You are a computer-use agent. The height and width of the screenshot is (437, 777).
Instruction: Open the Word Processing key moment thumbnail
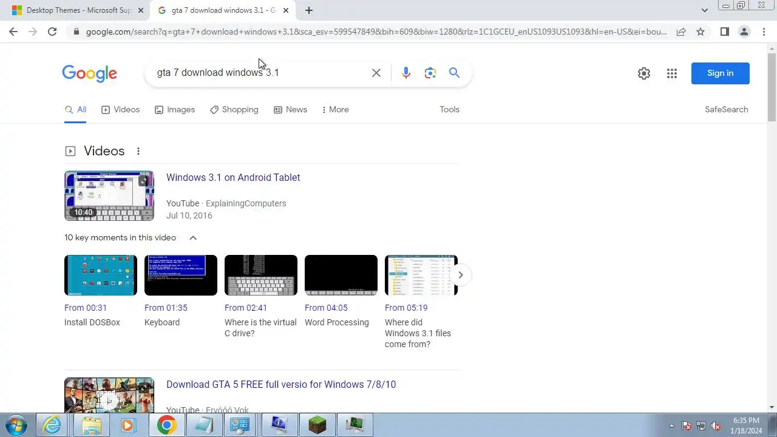pos(341,275)
